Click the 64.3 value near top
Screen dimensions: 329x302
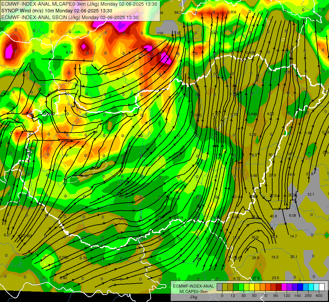(178, 12)
